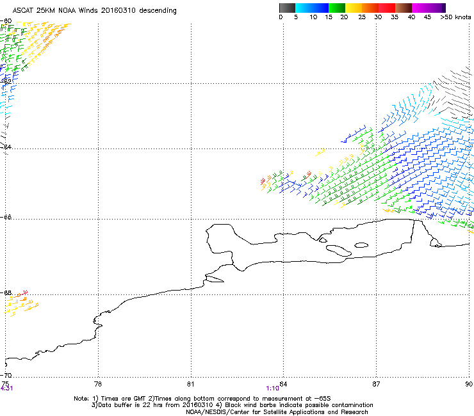The width and height of the screenshot is (474, 416).
Task: Click the "84" longitude axis label
Action: coord(283,384)
